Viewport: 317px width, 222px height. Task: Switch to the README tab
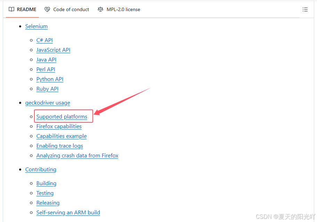tap(23, 9)
